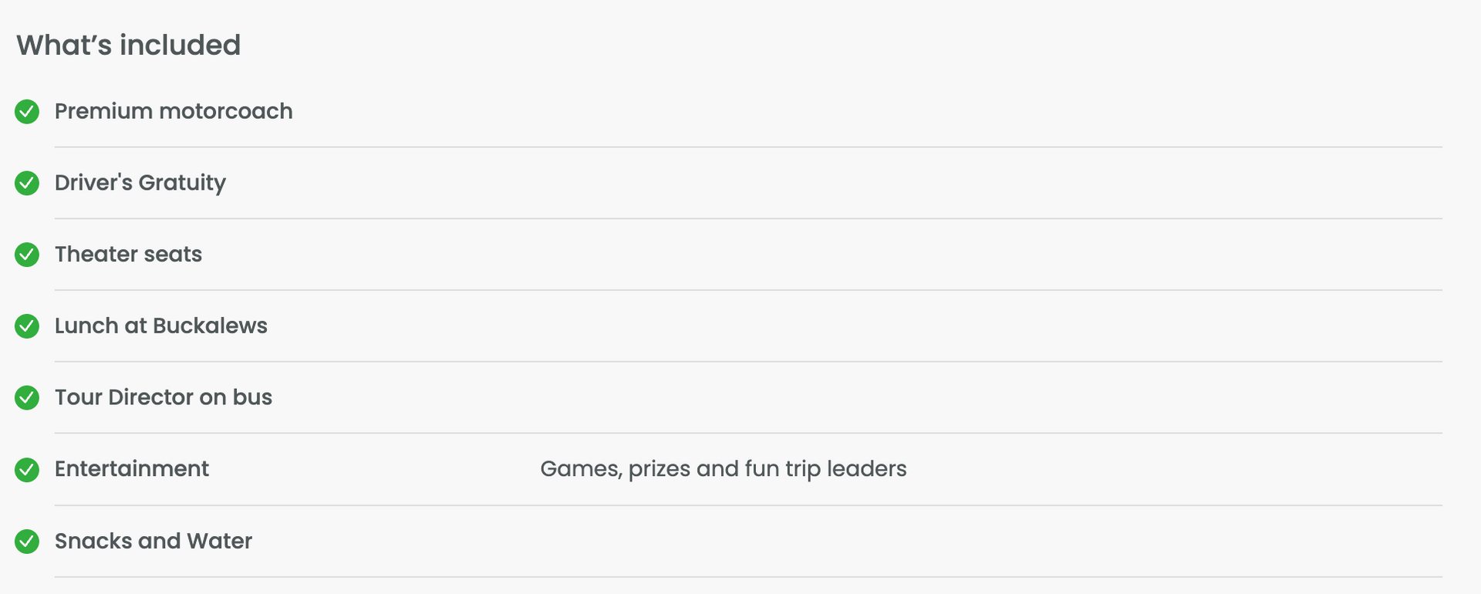Image resolution: width=1481 pixels, height=594 pixels.
Task: Select the Tour Director on bus text
Action: tap(164, 397)
